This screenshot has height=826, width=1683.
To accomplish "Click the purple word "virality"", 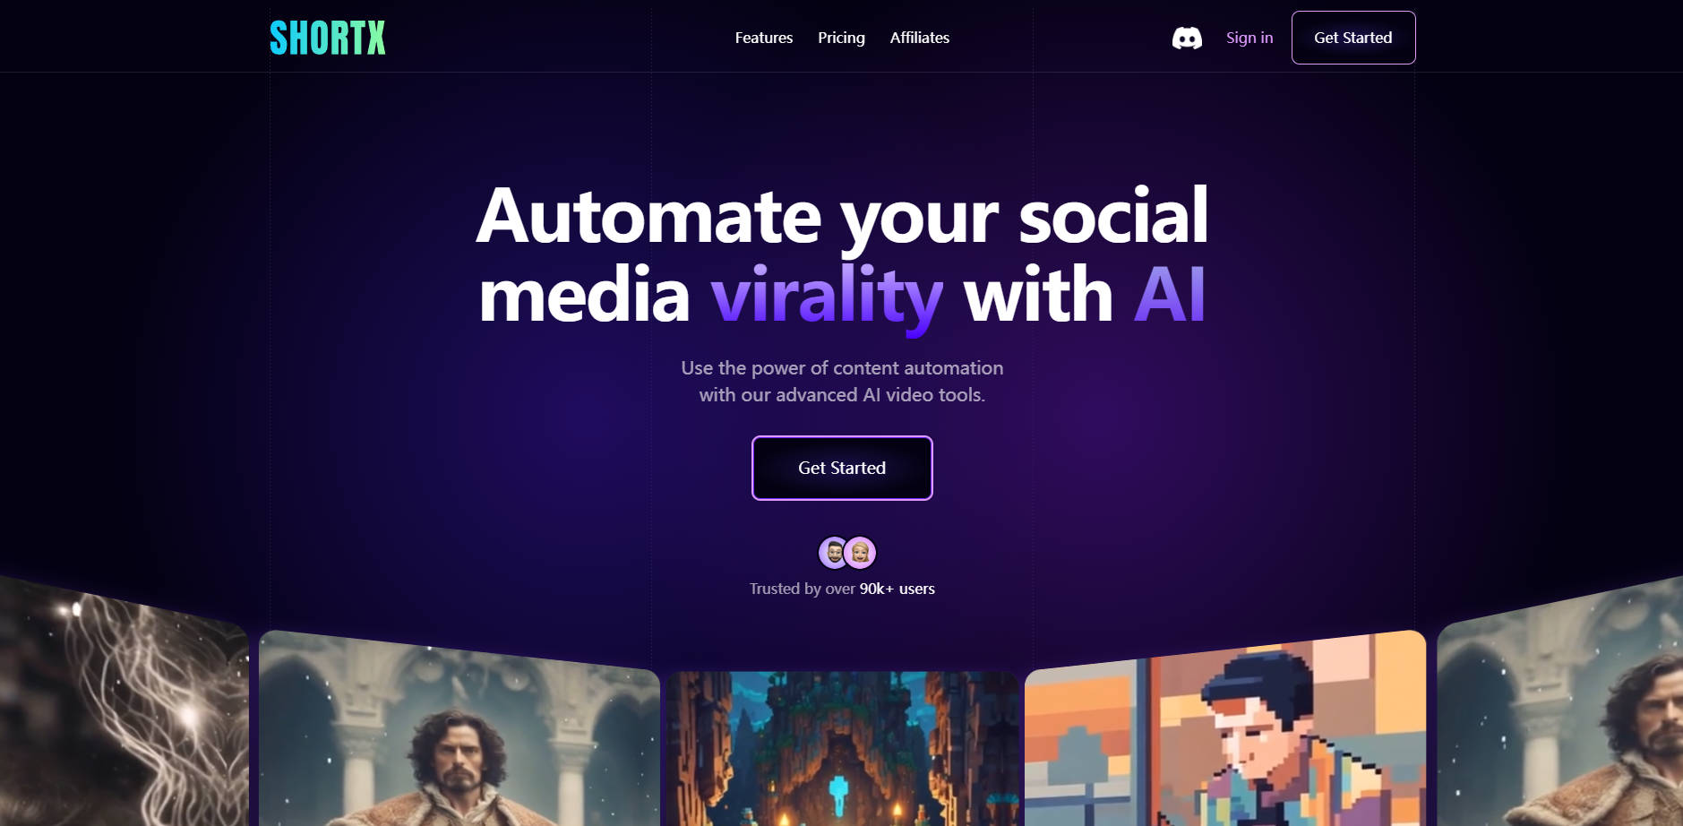I will click(827, 296).
